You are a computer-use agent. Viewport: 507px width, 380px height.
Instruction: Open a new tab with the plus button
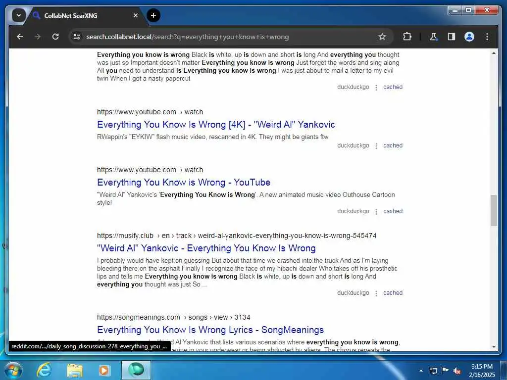pyautogui.click(x=153, y=15)
